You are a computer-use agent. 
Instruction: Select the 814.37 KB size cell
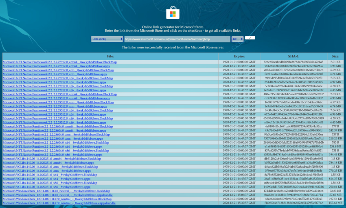point(335,179)
